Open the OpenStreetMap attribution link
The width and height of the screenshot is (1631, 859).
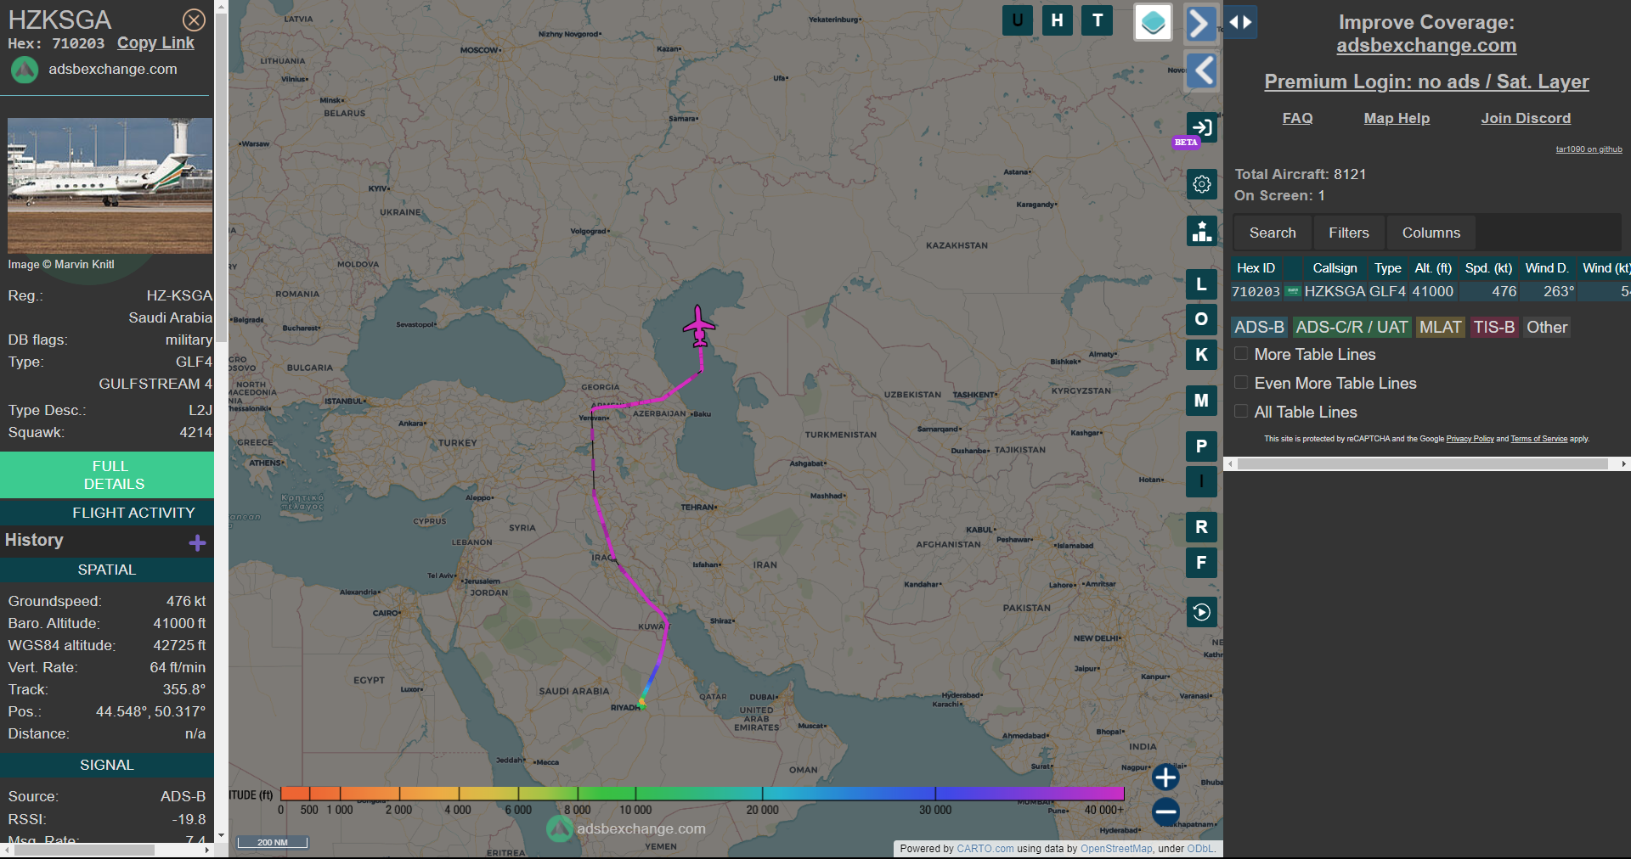click(x=1116, y=849)
